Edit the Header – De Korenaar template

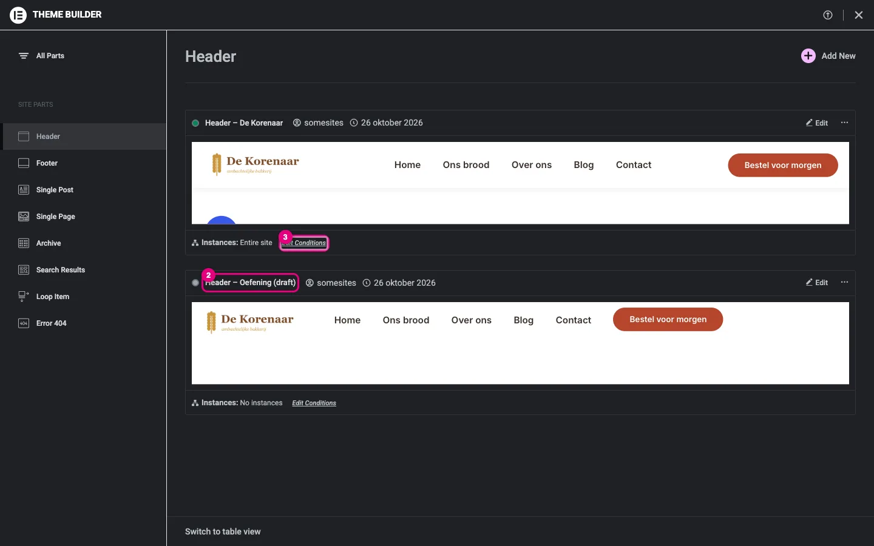(x=817, y=123)
